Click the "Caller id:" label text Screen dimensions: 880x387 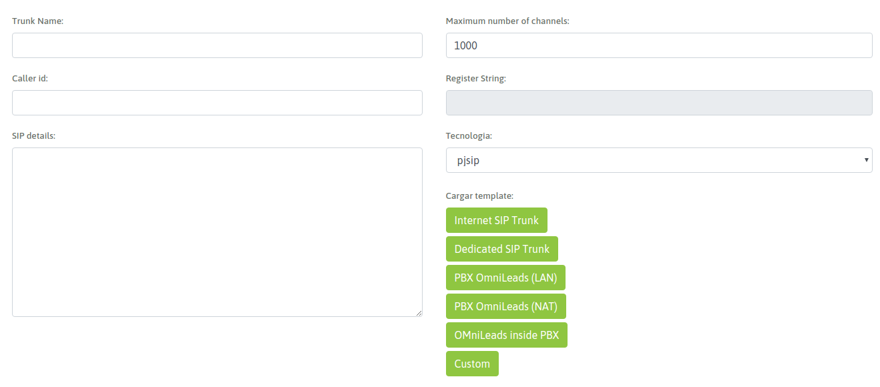(30, 78)
